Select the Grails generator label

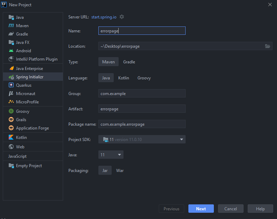(x=21, y=119)
